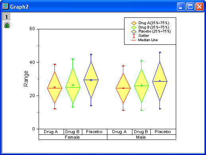The image size is (206, 155).
Task: Select the Female Drug A red diamond box
Action: pyautogui.click(x=54, y=87)
